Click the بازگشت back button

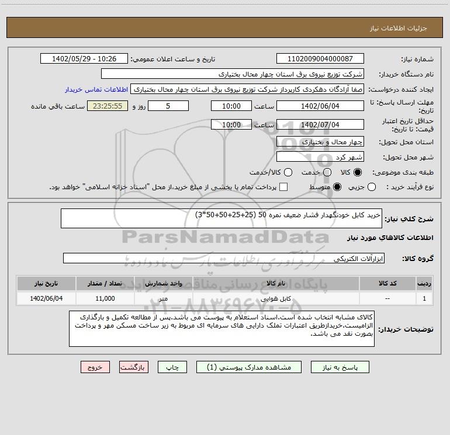[134, 367]
